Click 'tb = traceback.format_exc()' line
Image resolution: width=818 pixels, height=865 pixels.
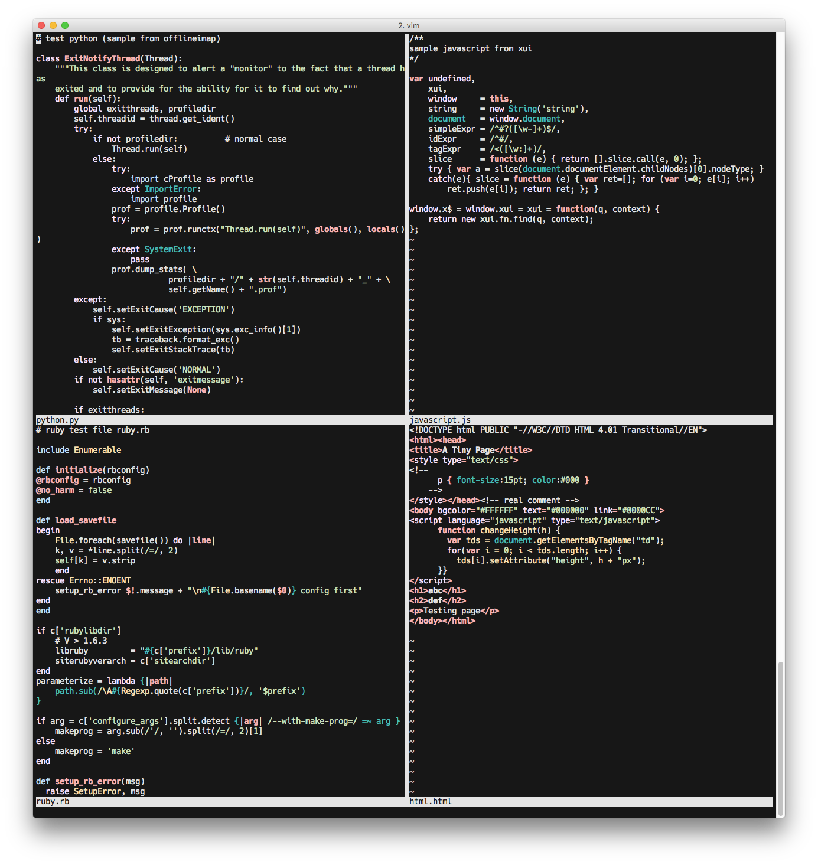175,340
